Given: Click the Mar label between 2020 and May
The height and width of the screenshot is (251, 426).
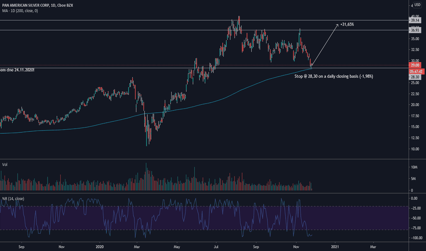Looking at the screenshot, I should point(137,247).
